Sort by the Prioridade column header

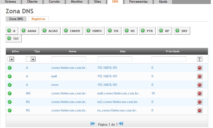(x=173, y=51)
